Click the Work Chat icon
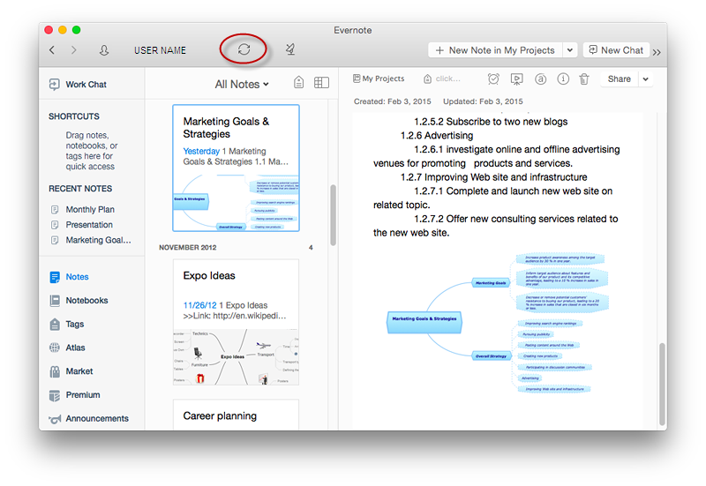This screenshot has height=486, width=706. (x=54, y=84)
